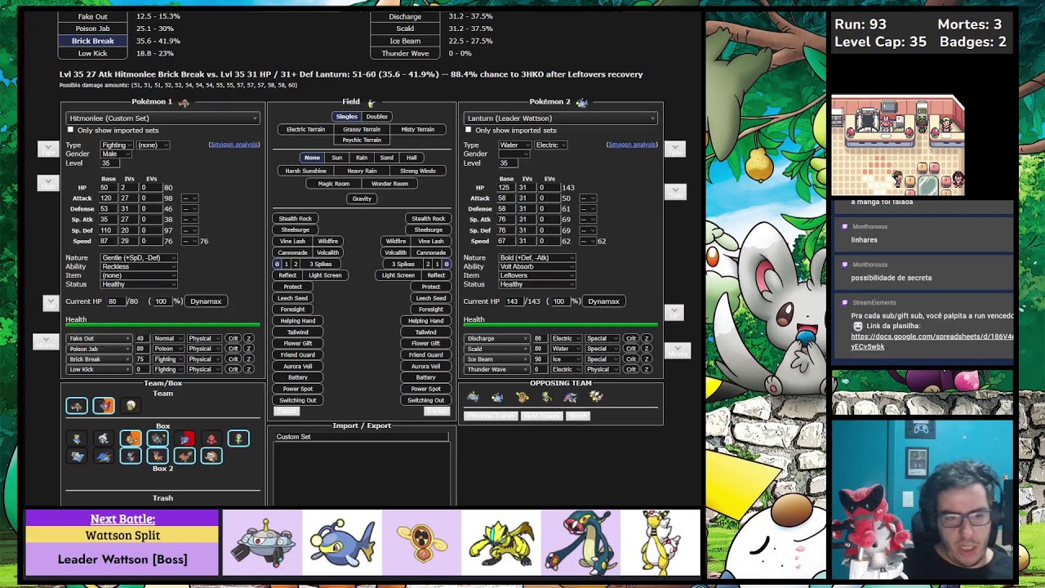
Task: Toggle Crit for Discharge
Action: click(631, 339)
